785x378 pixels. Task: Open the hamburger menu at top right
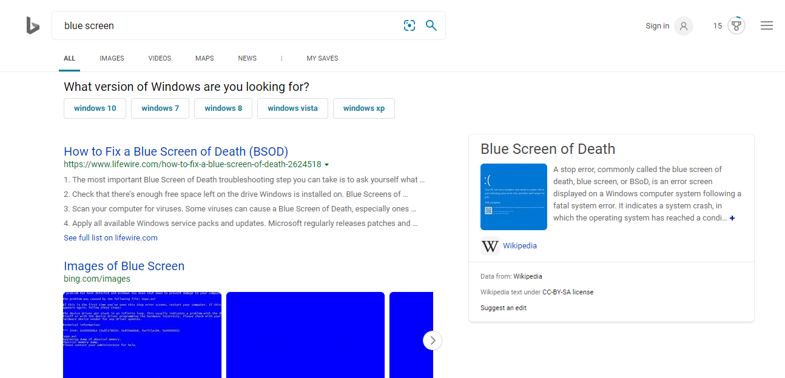point(766,25)
